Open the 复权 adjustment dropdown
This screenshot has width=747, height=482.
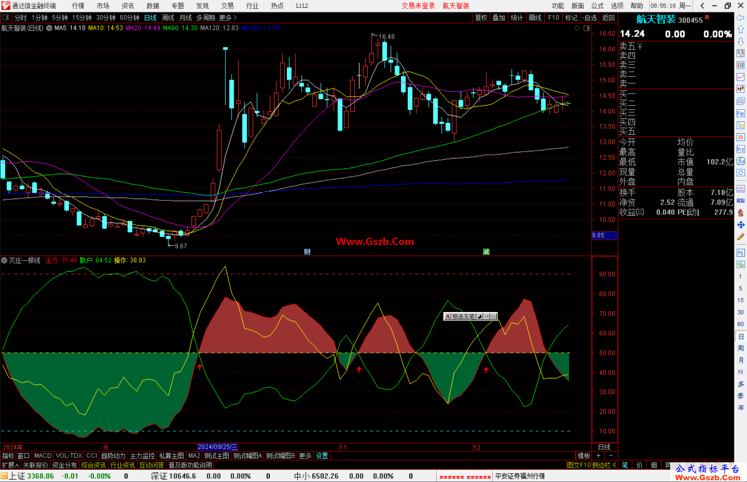(x=481, y=18)
